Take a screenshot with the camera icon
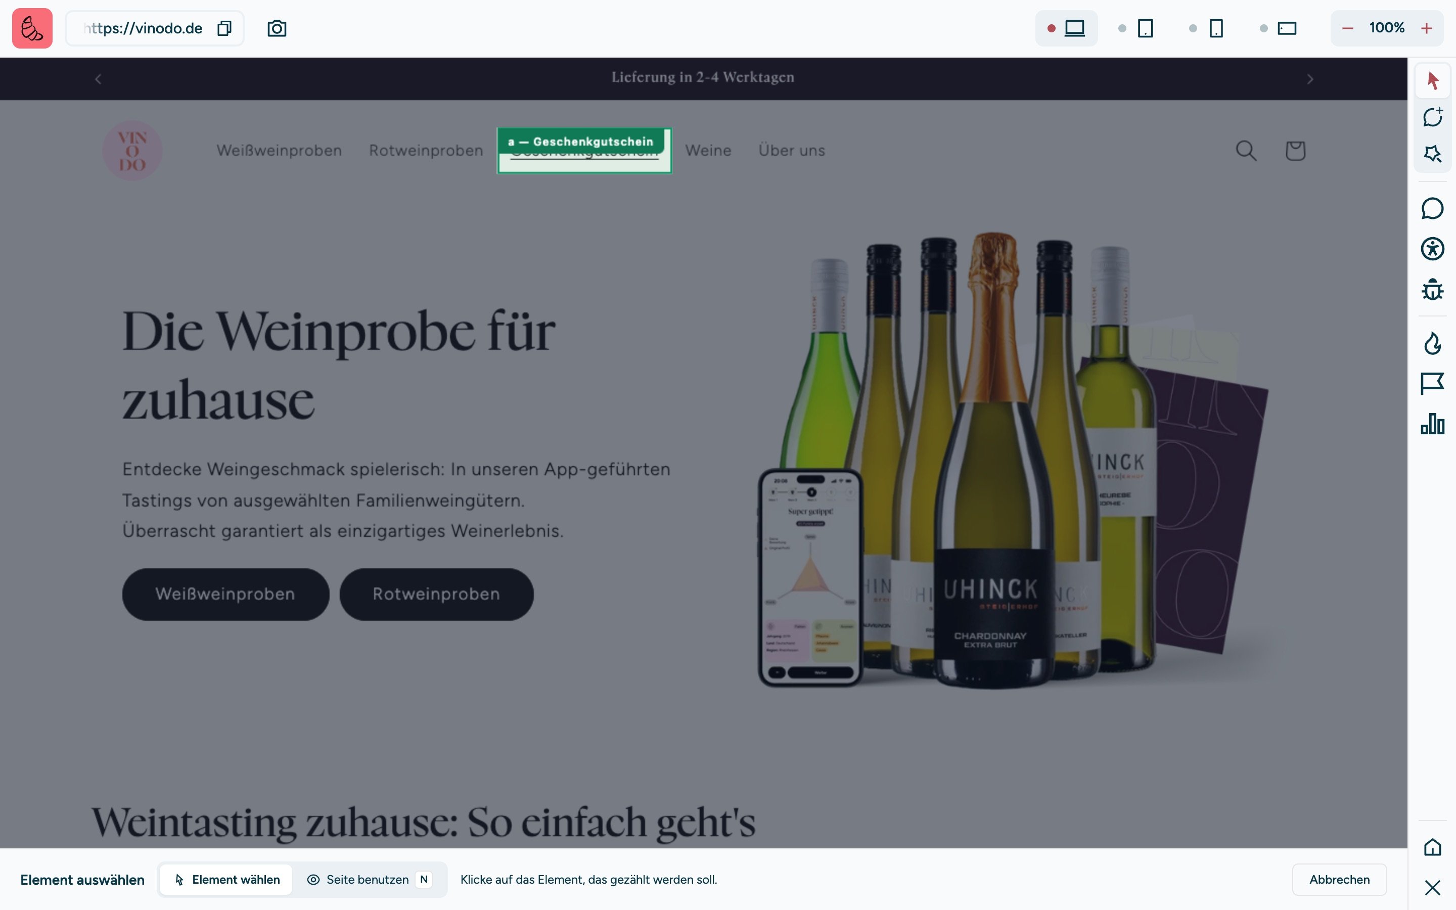1456x910 pixels. [x=277, y=28]
